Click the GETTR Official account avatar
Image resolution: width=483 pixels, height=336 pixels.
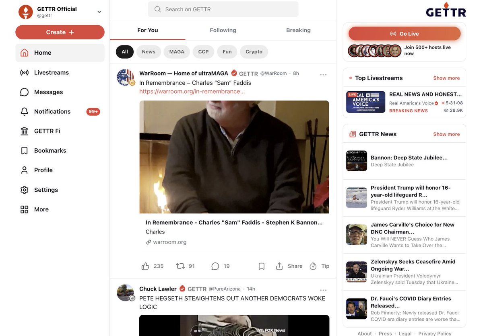[26, 12]
